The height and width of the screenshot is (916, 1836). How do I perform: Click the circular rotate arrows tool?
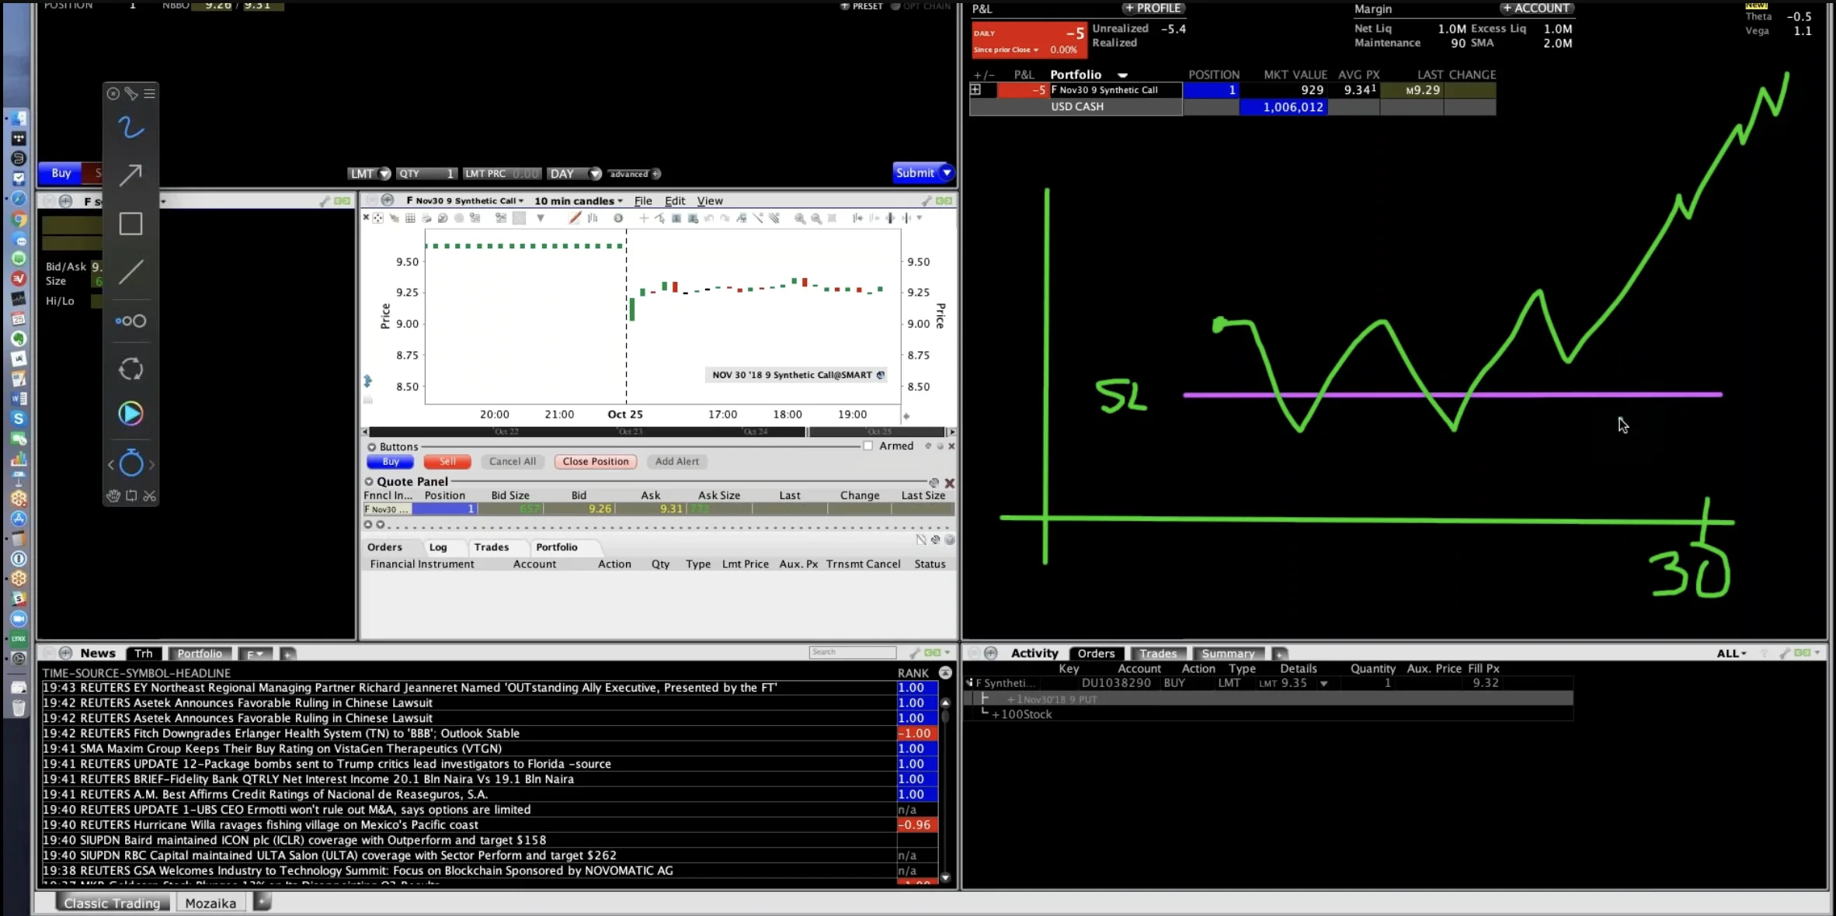(x=130, y=369)
